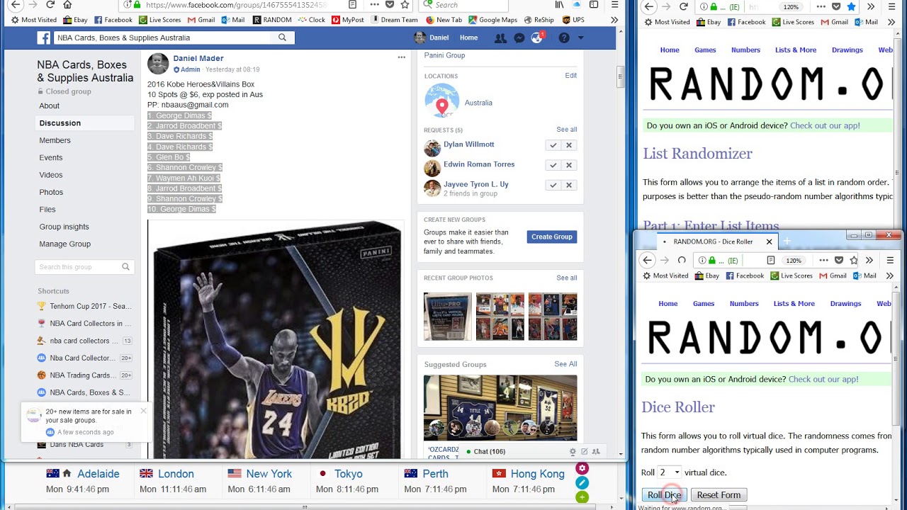Open Firefox hamburger menu in Facebook window
The width and height of the screenshot is (907, 510).
pyautogui.click(x=614, y=5)
